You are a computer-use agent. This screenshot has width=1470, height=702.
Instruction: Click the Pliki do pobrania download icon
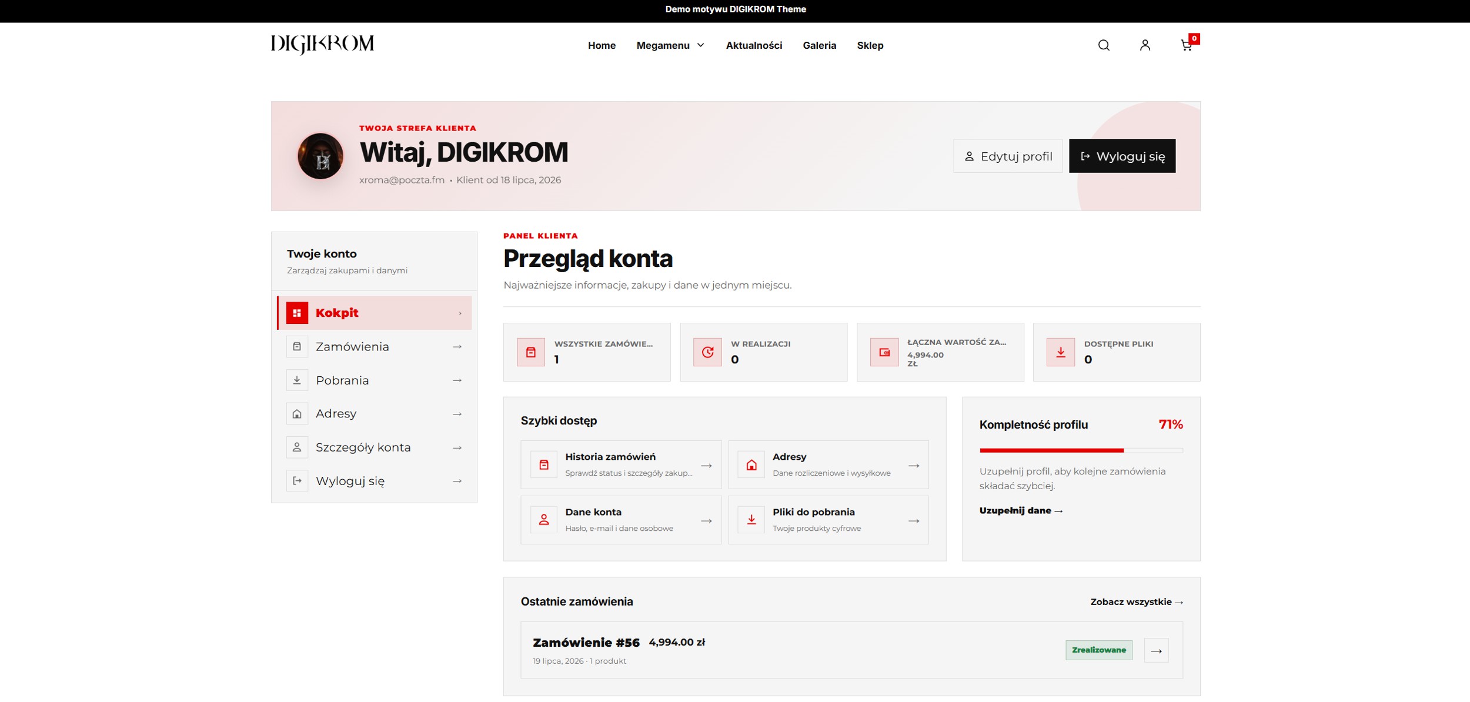click(x=751, y=520)
